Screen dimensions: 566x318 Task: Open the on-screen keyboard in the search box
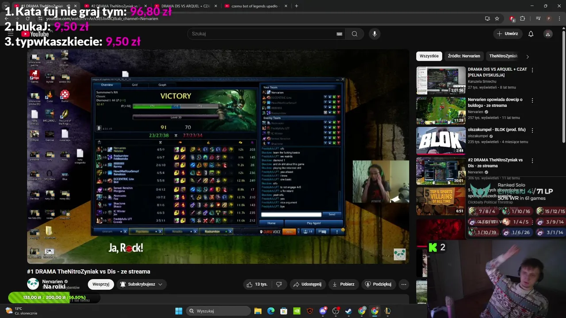point(339,34)
